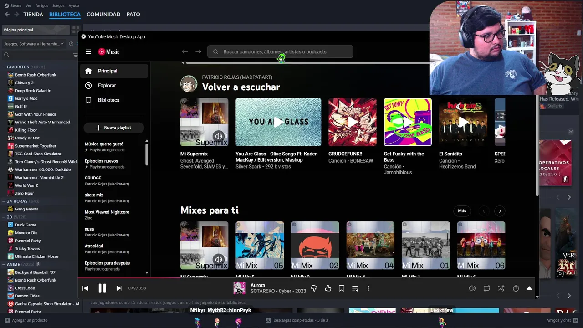Skip to the previous track
583x328 pixels.
[85, 288]
